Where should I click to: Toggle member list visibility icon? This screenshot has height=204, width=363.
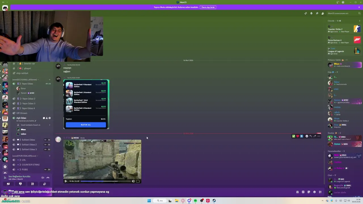click(322, 13)
